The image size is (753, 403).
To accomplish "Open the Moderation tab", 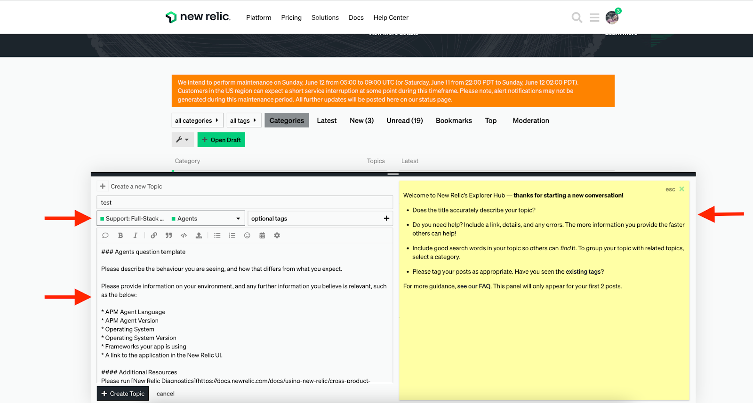I will point(531,120).
